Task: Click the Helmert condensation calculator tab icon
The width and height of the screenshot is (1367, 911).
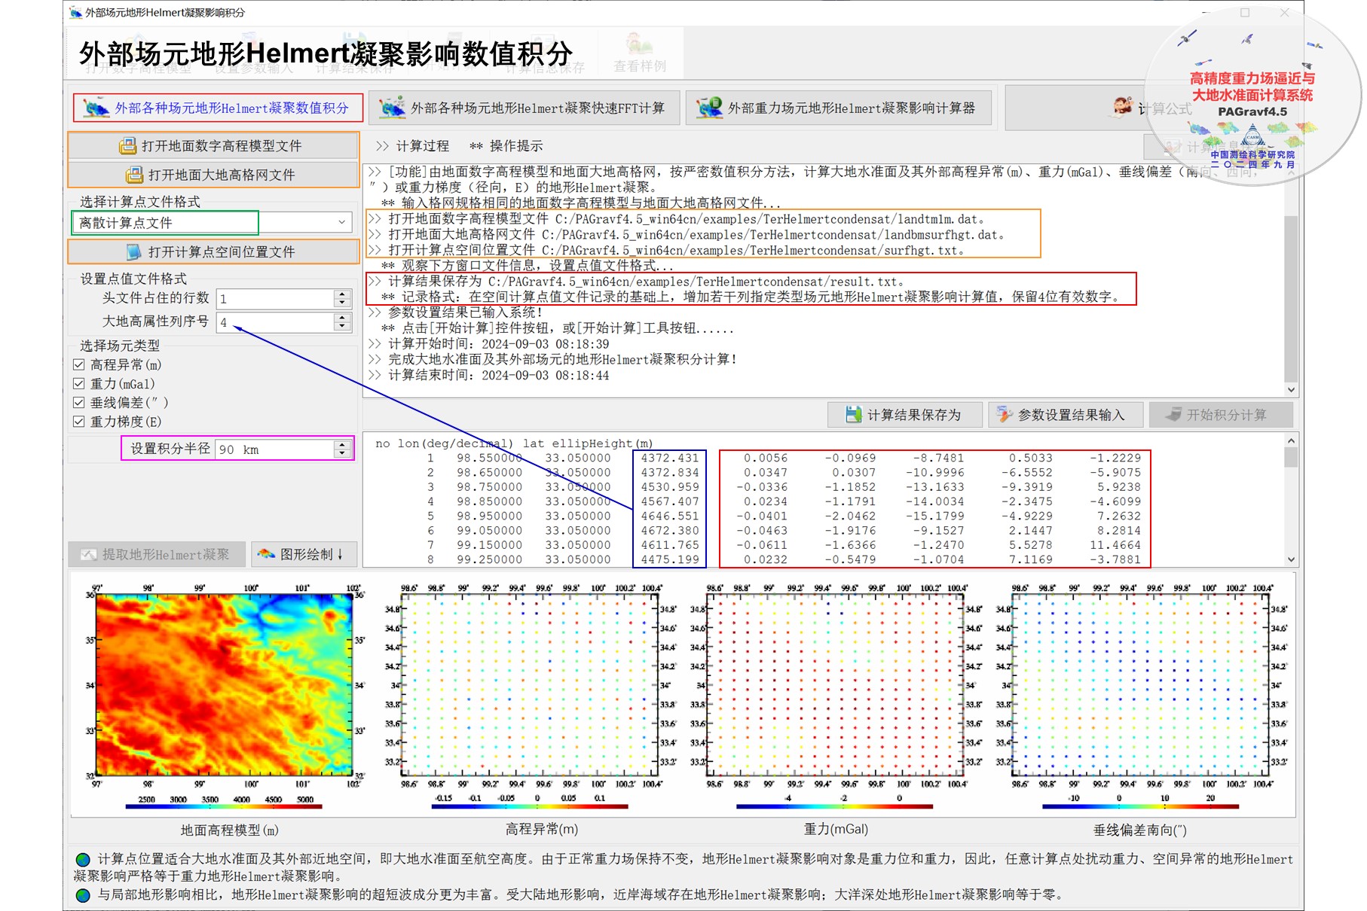Action: coord(709,108)
